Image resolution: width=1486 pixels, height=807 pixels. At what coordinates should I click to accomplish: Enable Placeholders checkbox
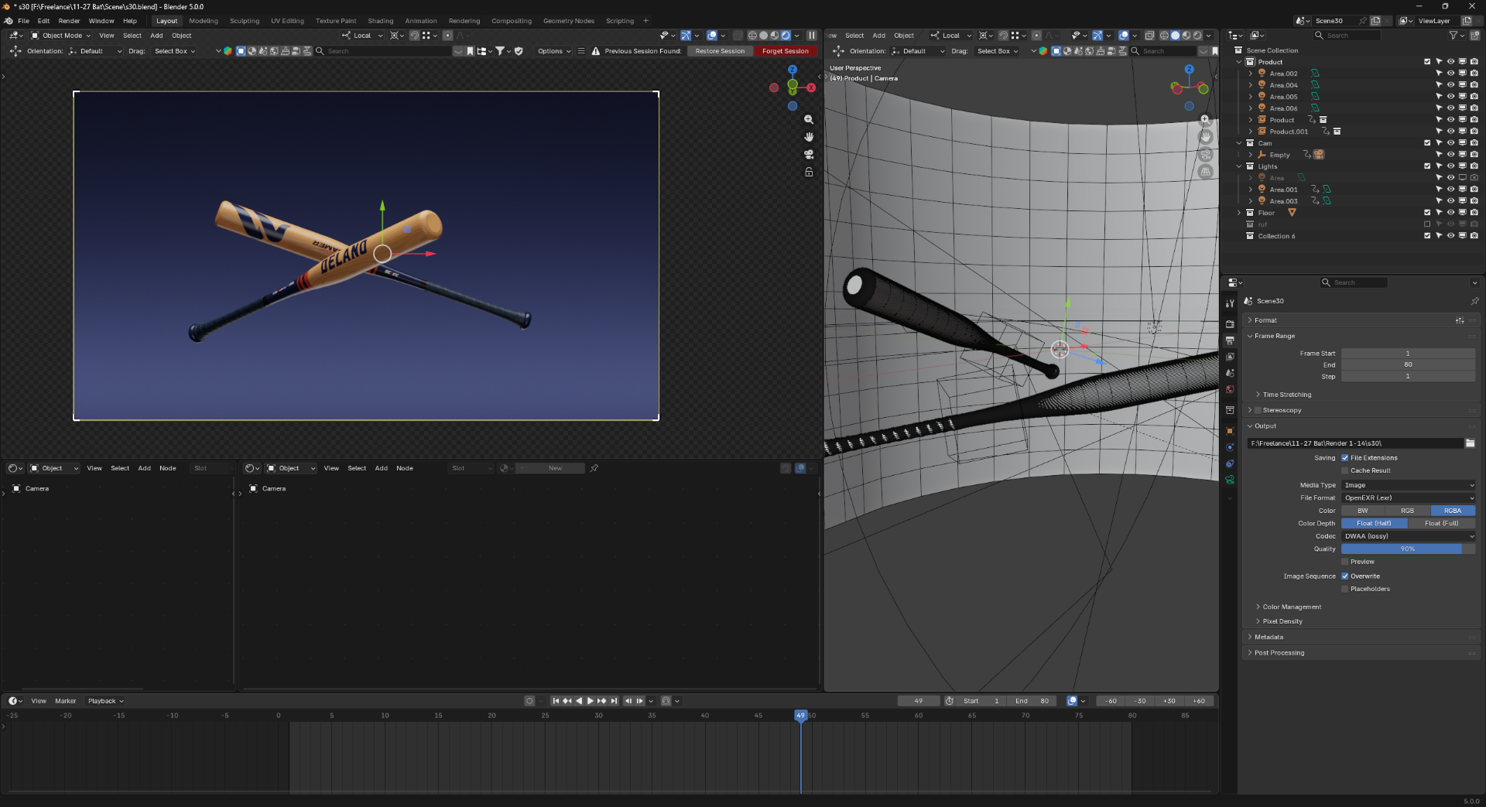[x=1345, y=589]
